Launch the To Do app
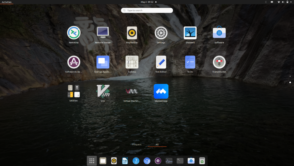Viewport: 294px width, 166px height. click(x=190, y=64)
